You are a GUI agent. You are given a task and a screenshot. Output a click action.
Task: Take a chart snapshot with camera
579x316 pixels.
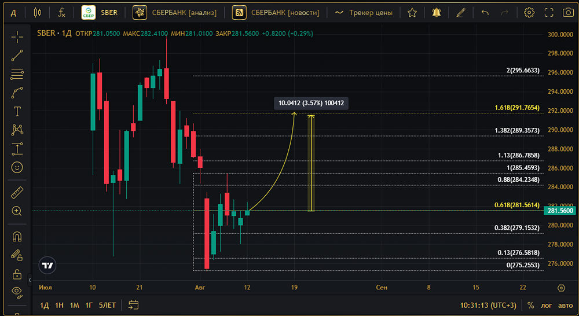coord(569,13)
